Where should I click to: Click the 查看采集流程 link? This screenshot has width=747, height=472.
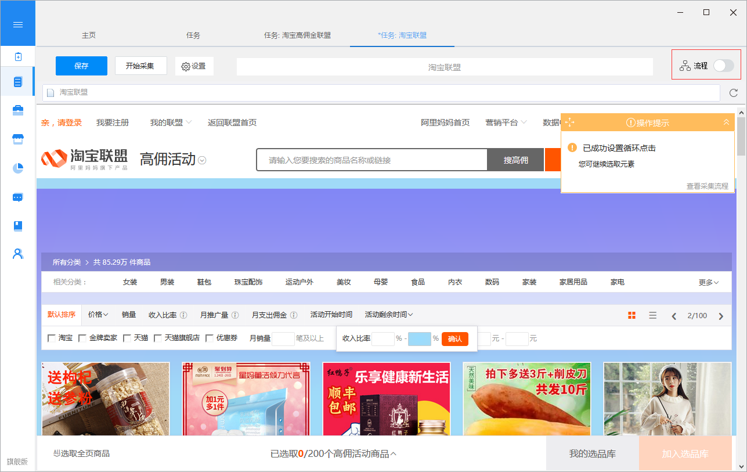[x=708, y=186]
